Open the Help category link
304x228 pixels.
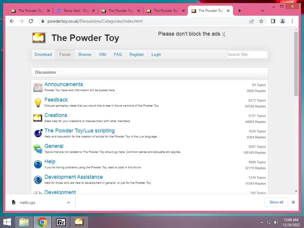pyautogui.click(x=50, y=161)
